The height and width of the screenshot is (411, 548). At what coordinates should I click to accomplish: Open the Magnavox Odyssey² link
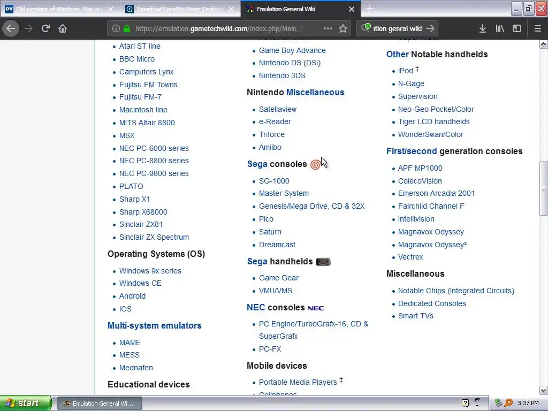coord(432,245)
